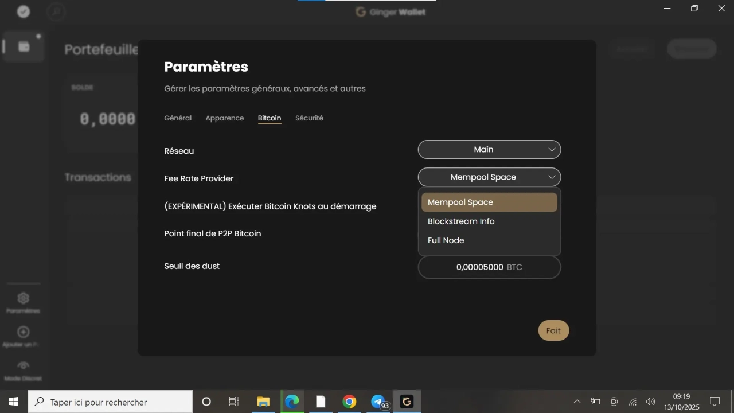Switch to Microsoft Edge on the taskbar
This screenshot has width=734, height=413.
pyautogui.click(x=292, y=402)
